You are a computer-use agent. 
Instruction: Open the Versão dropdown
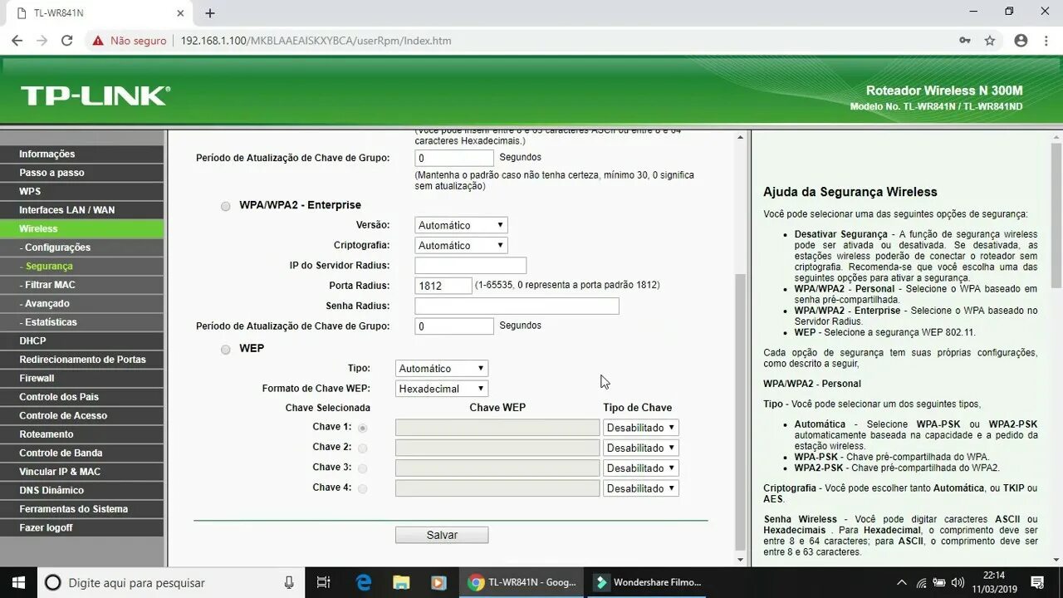click(x=461, y=225)
